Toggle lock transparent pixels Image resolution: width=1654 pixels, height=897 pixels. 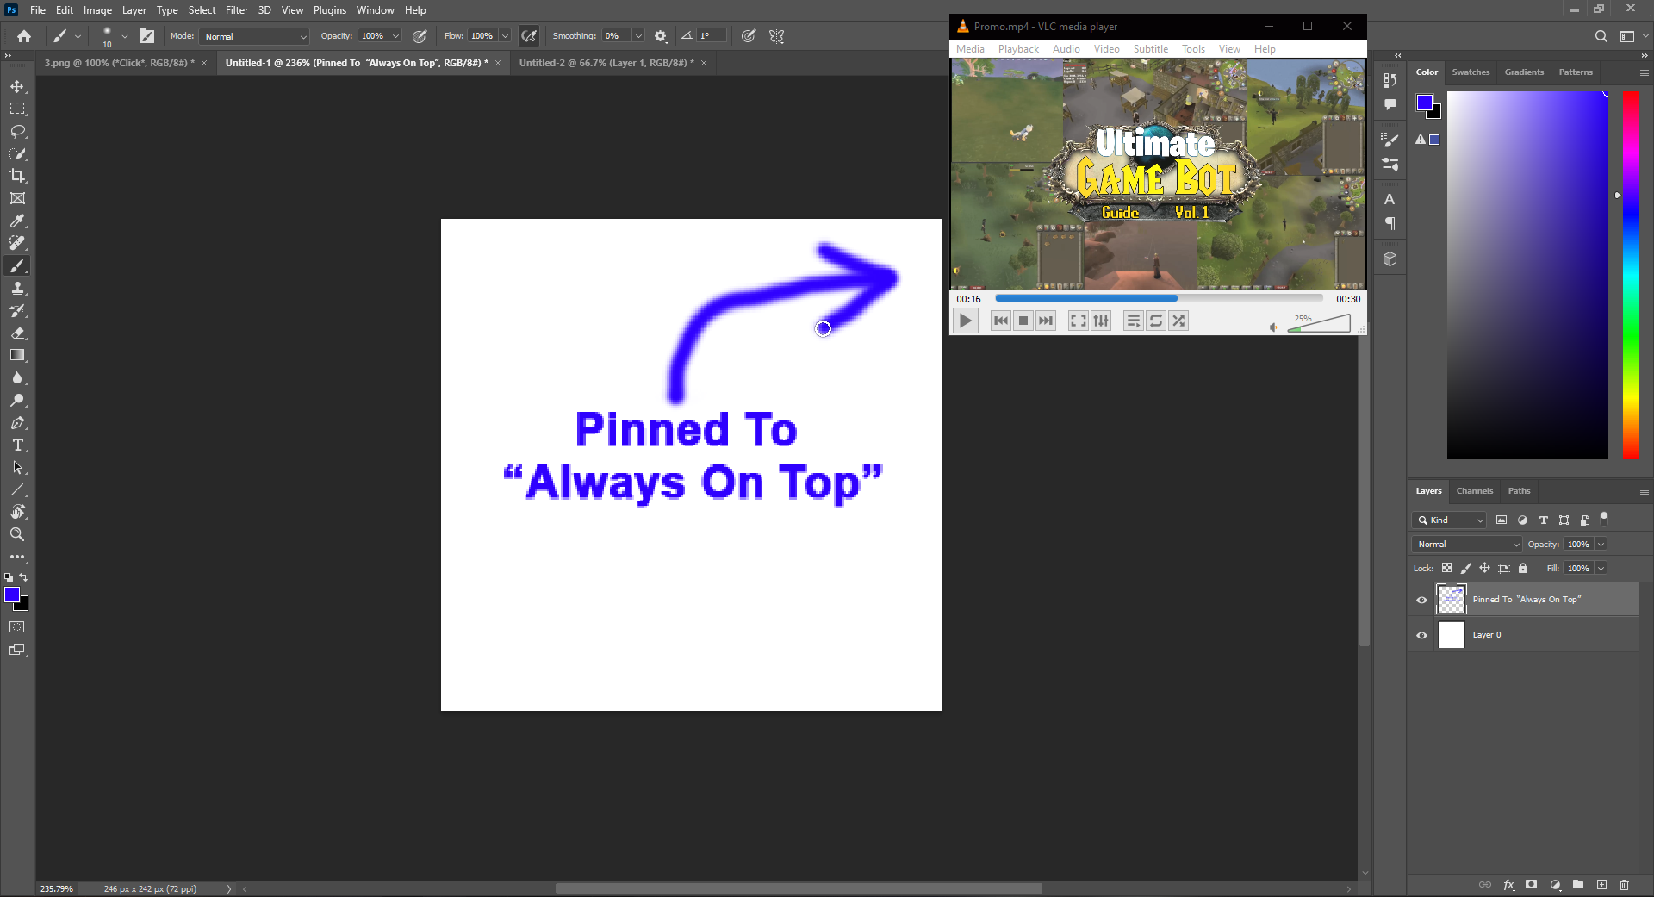click(1446, 568)
